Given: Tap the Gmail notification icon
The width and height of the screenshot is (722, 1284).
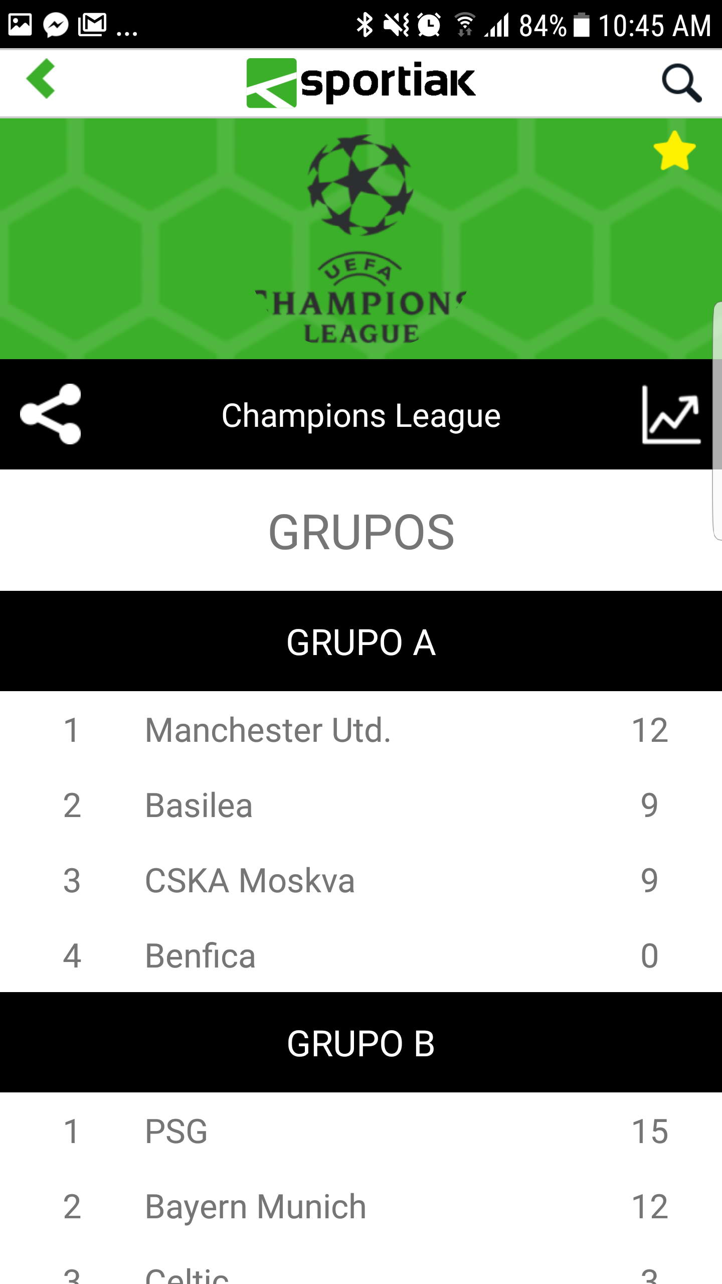Looking at the screenshot, I should click(x=92, y=25).
